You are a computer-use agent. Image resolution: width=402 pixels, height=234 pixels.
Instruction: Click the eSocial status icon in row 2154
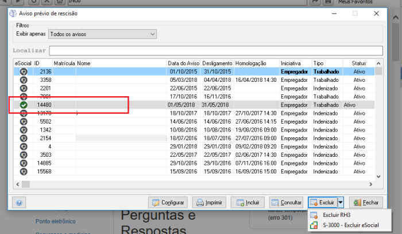[x=23, y=138]
